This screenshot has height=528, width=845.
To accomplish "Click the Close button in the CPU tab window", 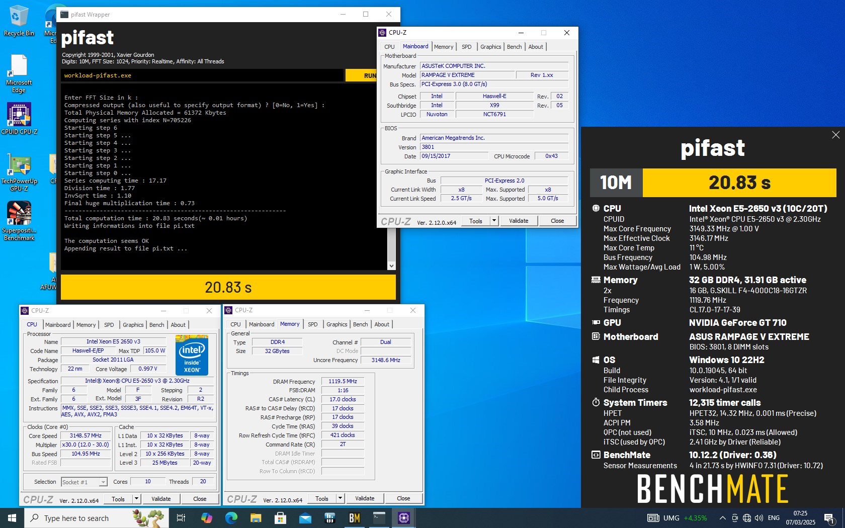I will point(200,499).
